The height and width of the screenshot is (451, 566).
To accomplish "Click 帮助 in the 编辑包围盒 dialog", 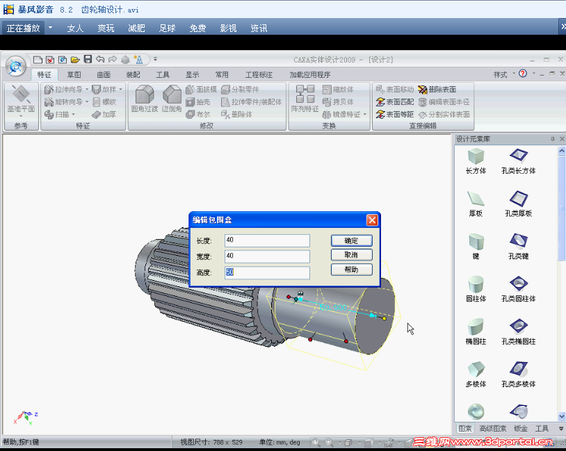I will coord(352,270).
